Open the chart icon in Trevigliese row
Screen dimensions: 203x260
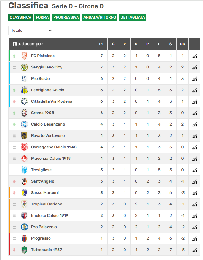[x=194, y=170]
